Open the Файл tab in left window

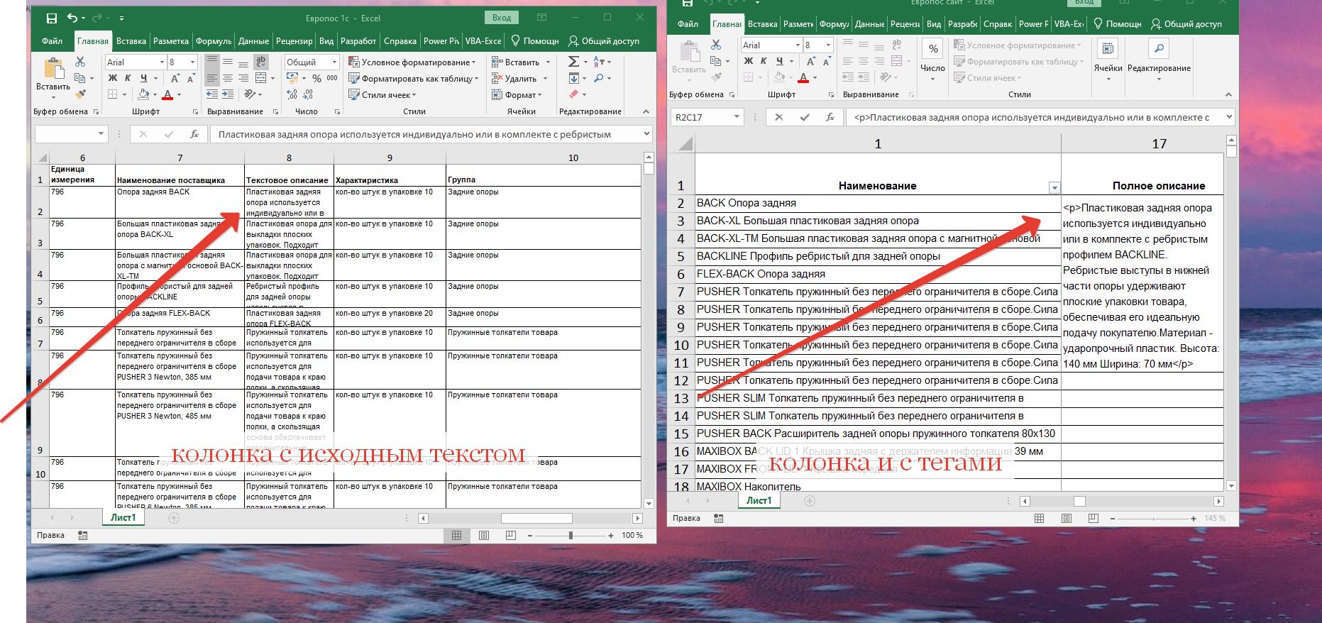(x=52, y=40)
